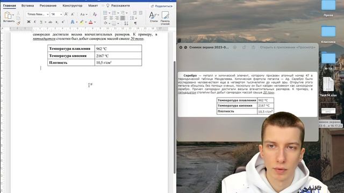Switch to the Конструктор tab
344x193 pixels.
73,5
